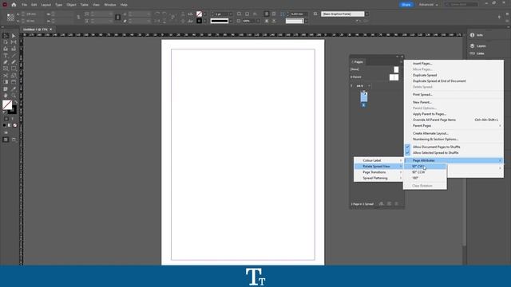Viewport: 511px width, 287px height.
Task: Choose Insert Pages from menu
Action: coord(454,64)
